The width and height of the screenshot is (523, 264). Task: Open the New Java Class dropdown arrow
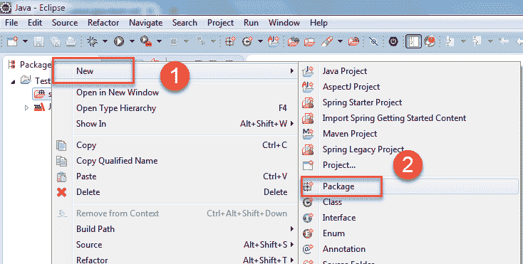[261, 41]
